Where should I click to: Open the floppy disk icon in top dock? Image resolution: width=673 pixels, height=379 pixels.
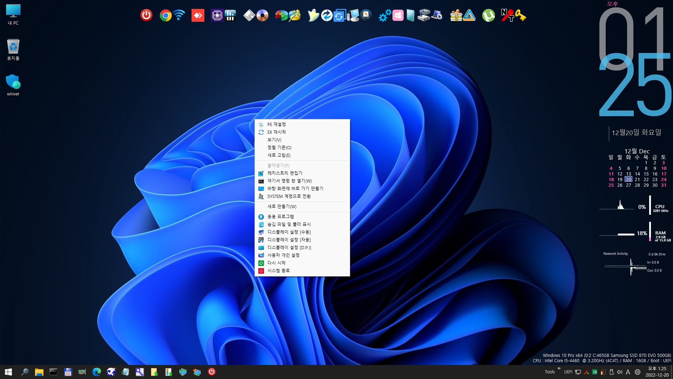[249, 15]
